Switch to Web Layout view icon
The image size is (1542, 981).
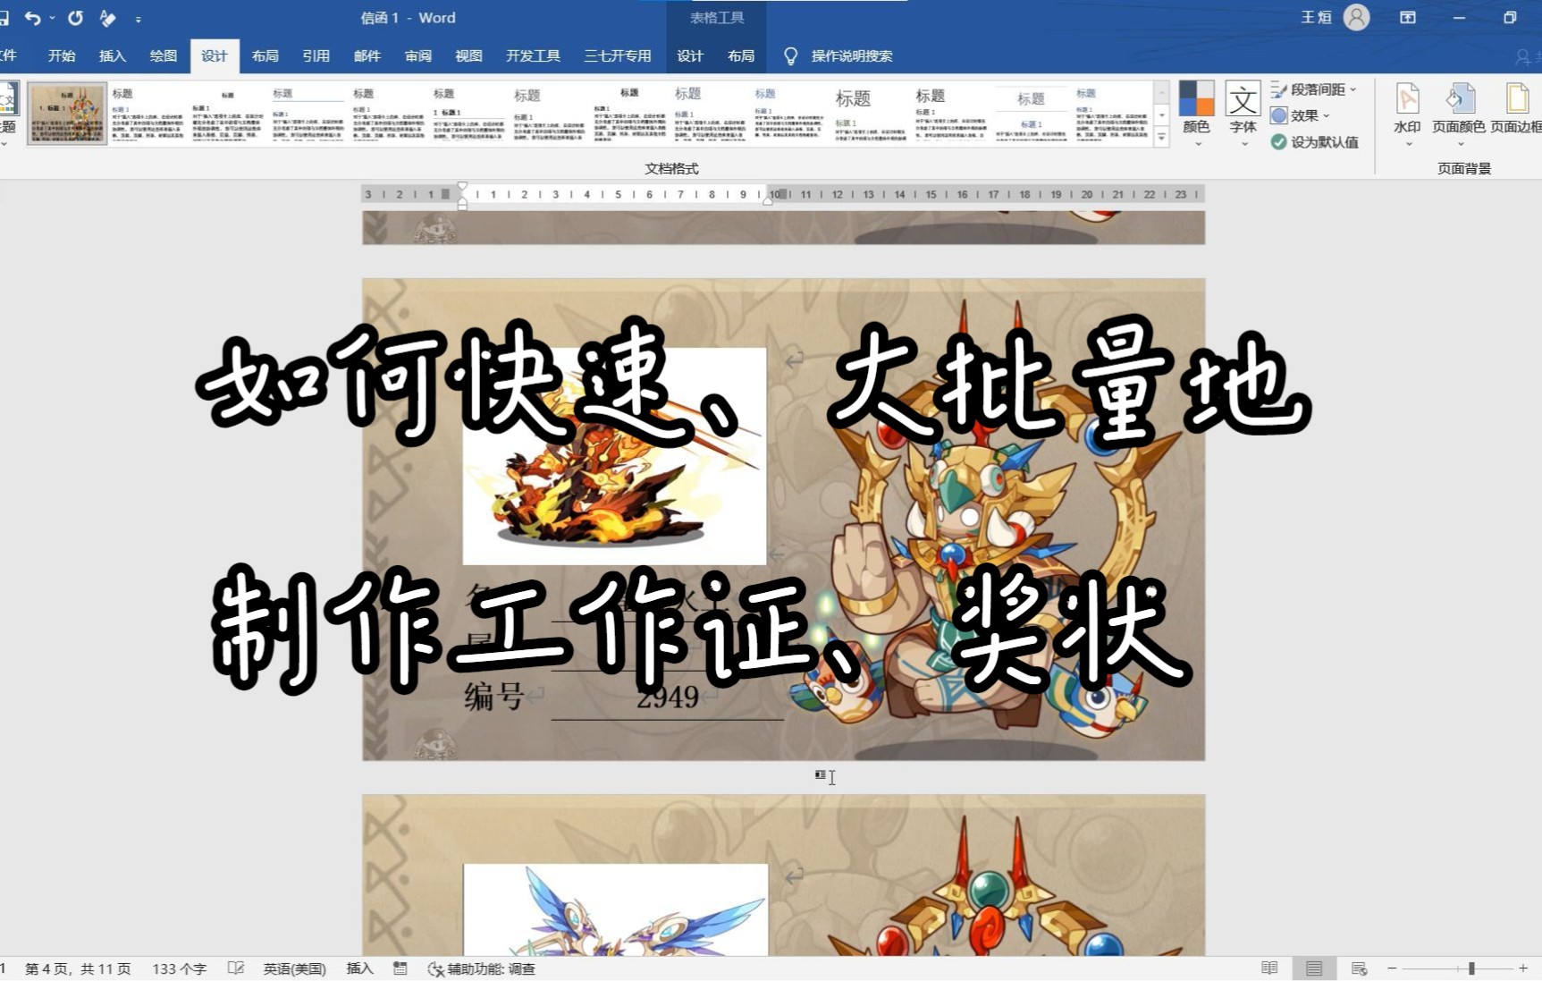coord(1360,968)
